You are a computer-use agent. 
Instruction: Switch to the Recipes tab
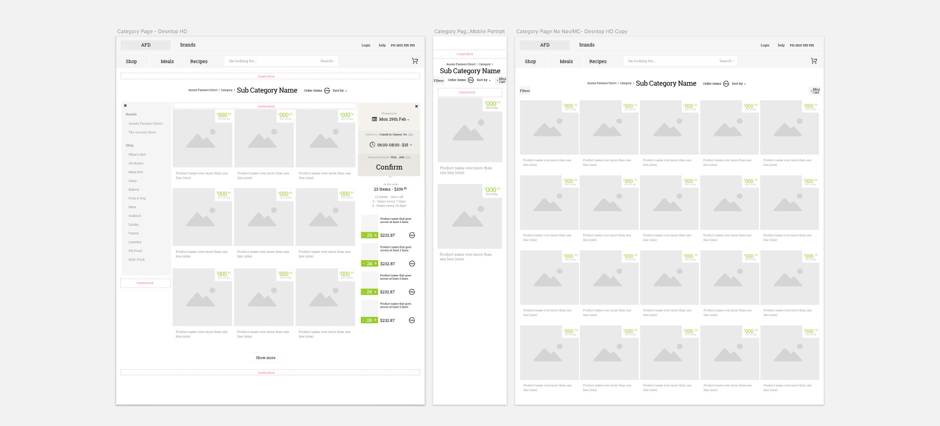click(198, 61)
